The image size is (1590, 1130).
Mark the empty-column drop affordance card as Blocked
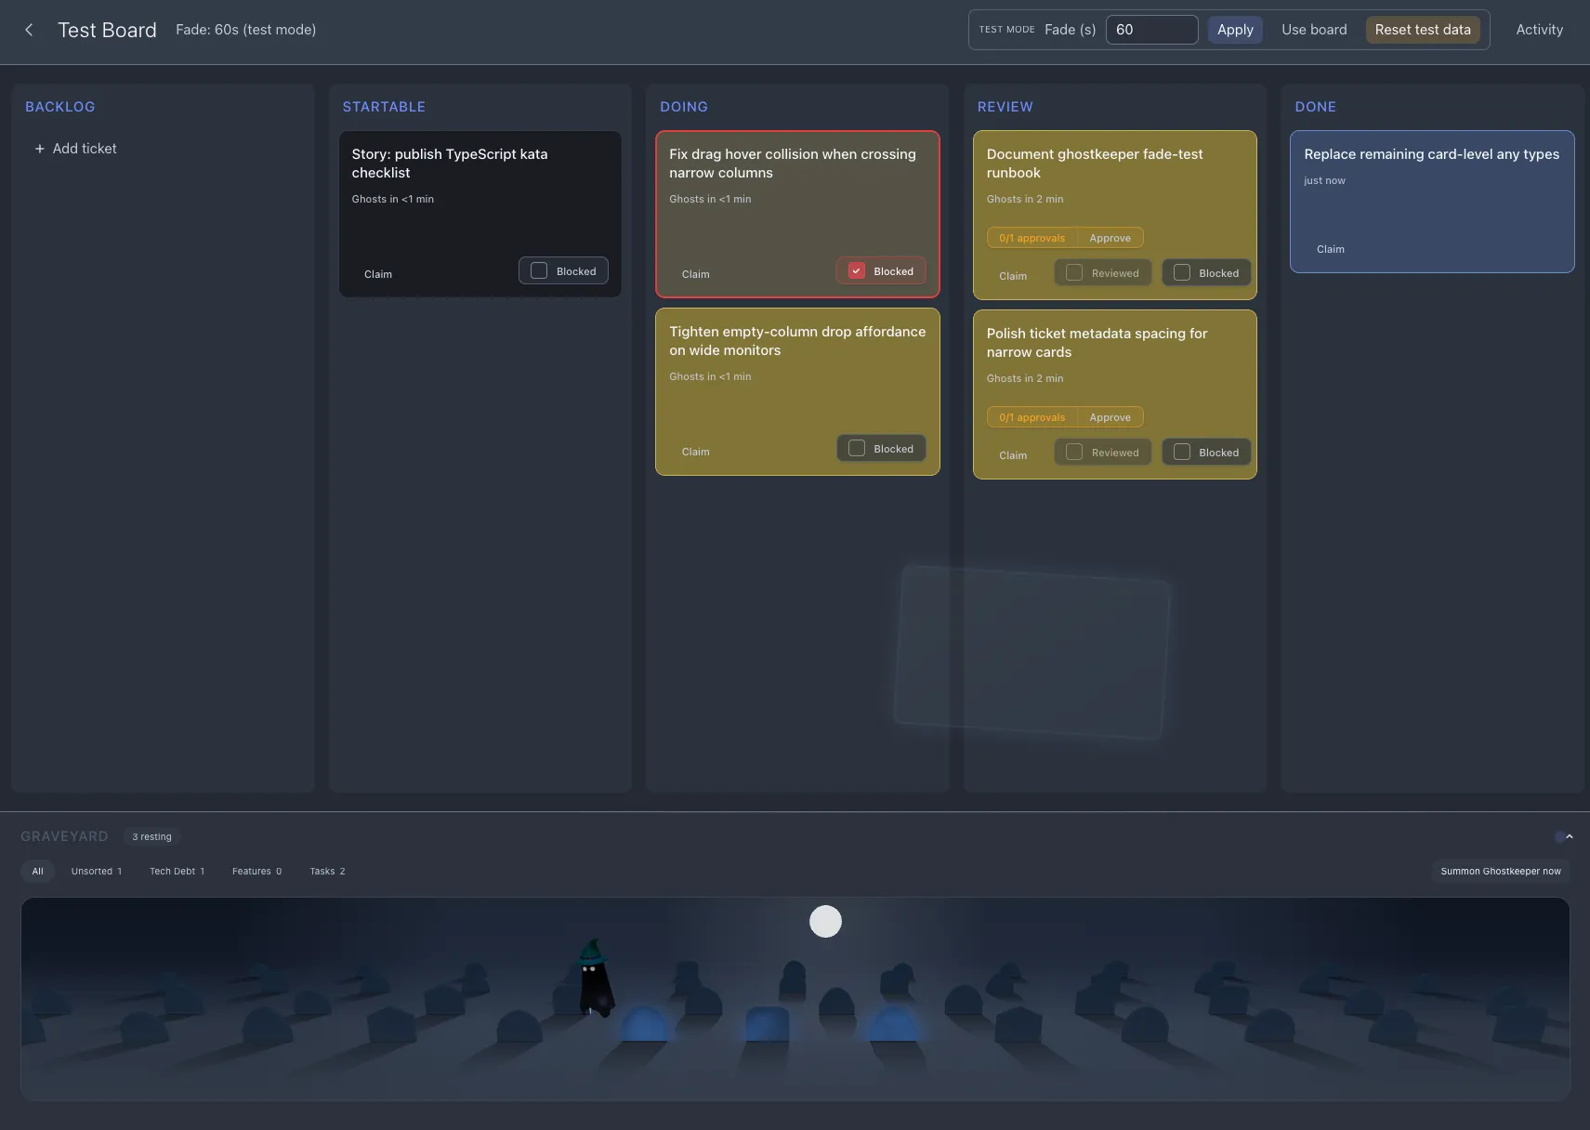click(856, 448)
